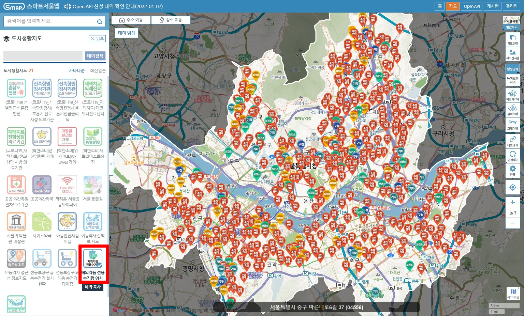Click the search magnifier icon
524x316 pixels.
[x=100, y=22]
